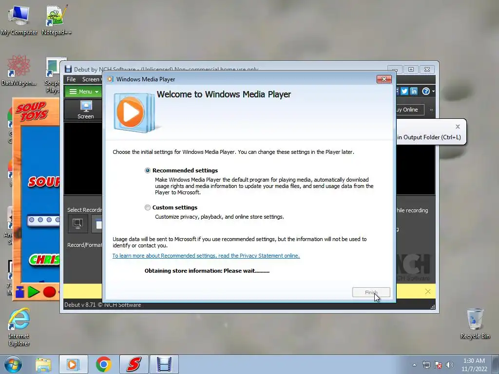Expand the toolbar overflow chevron in Debut
The width and height of the screenshot is (499, 374).
[x=431, y=110]
